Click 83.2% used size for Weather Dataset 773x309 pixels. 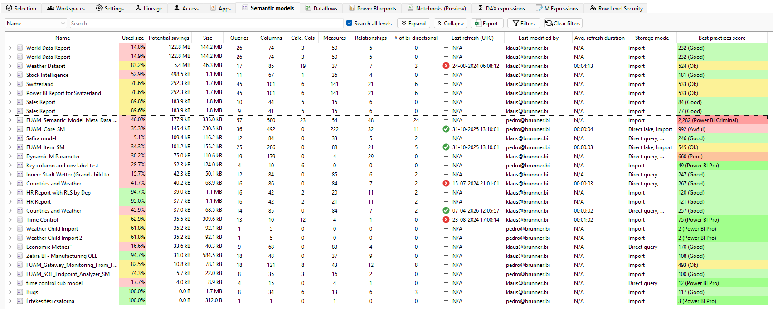click(x=133, y=66)
